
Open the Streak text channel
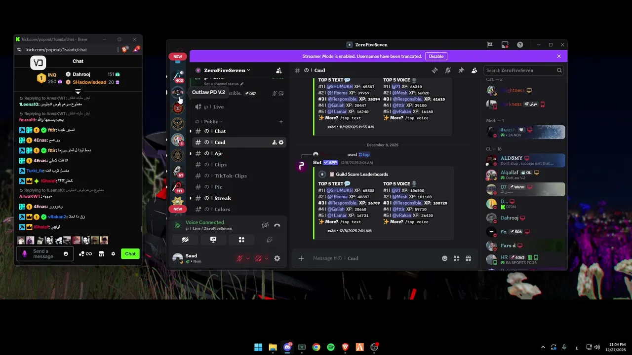(239, 198)
